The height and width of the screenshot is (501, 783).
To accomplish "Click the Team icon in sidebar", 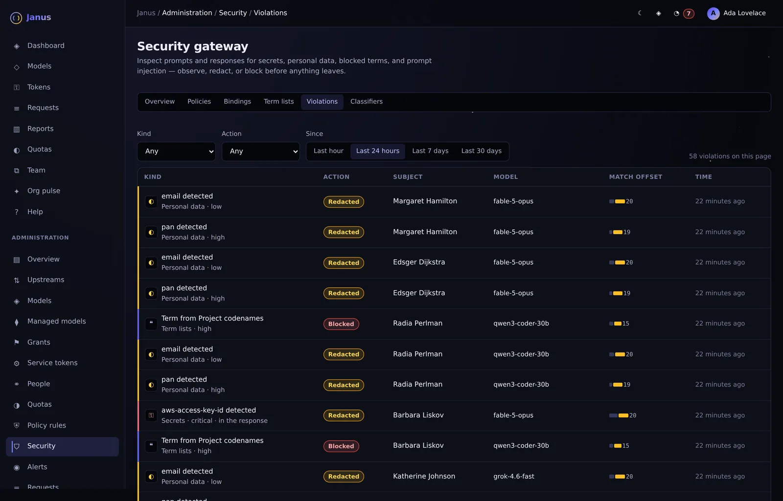I will (x=17, y=171).
